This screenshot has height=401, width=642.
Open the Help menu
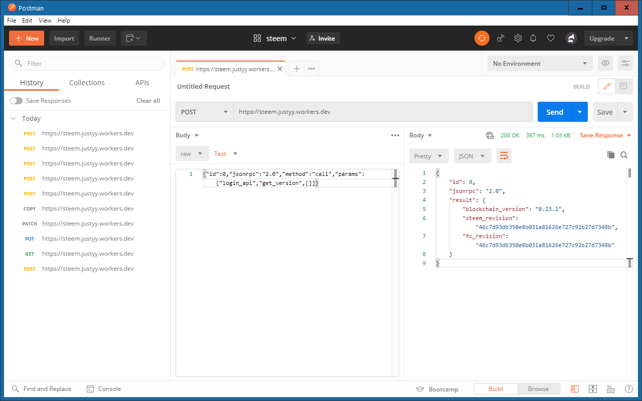tap(64, 21)
